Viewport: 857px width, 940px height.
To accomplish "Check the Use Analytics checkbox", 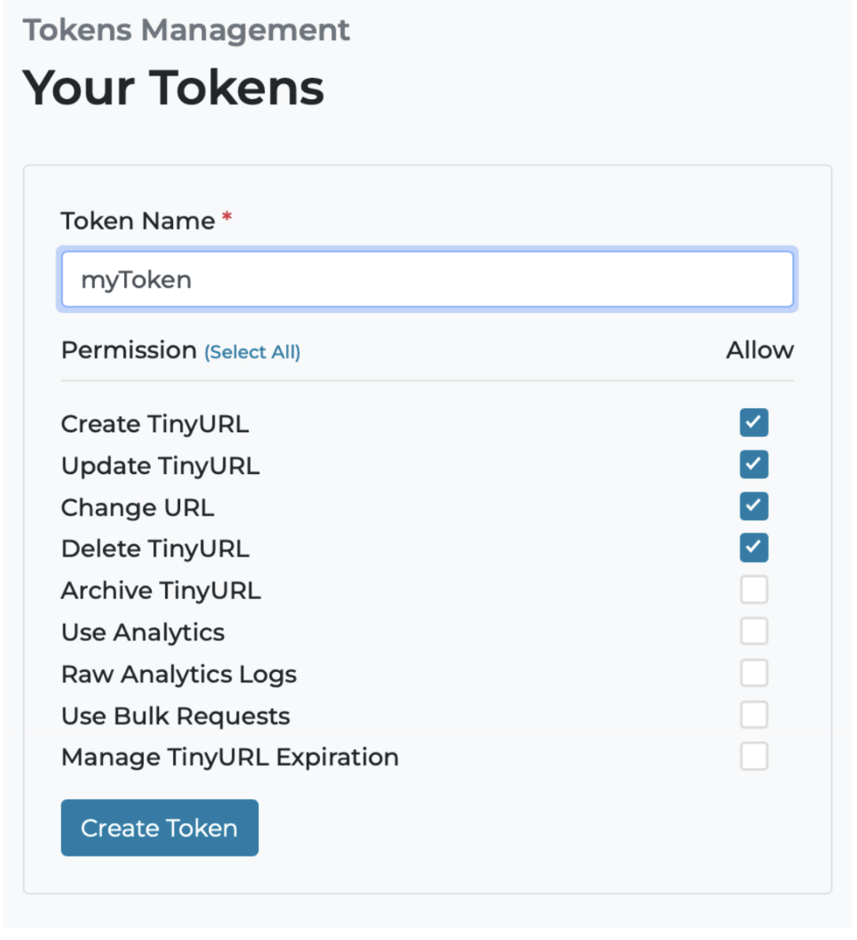I will pyautogui.click(x=753, y=631).
